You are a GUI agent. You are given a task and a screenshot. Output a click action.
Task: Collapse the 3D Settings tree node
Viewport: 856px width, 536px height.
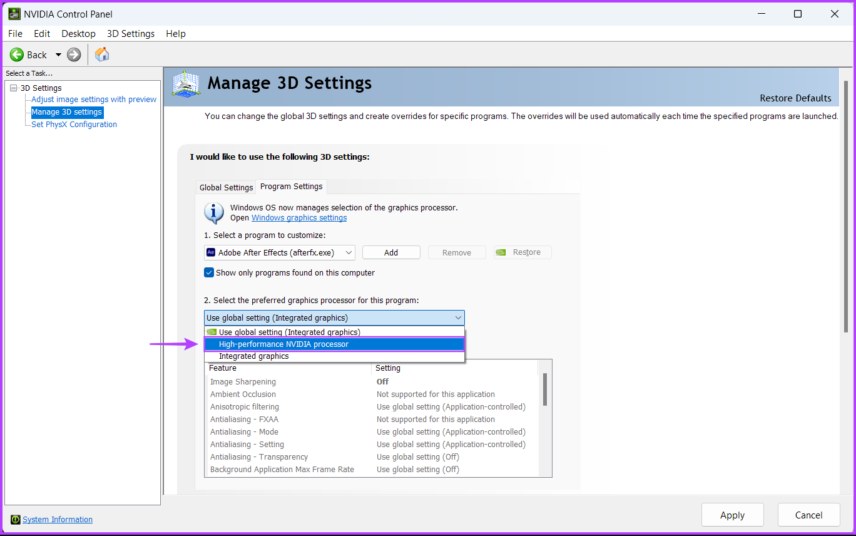[x=14, y=88]
